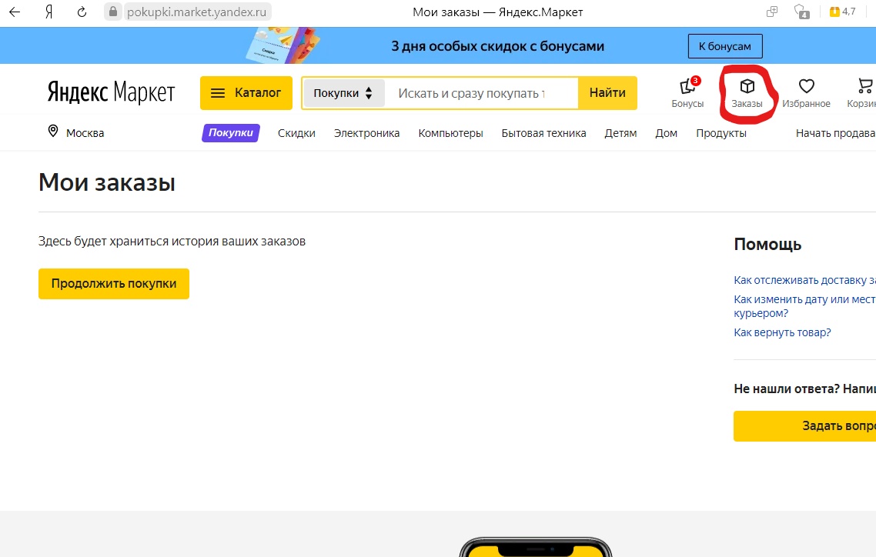Select the Электроника category tab

click(x=366, y=133)
